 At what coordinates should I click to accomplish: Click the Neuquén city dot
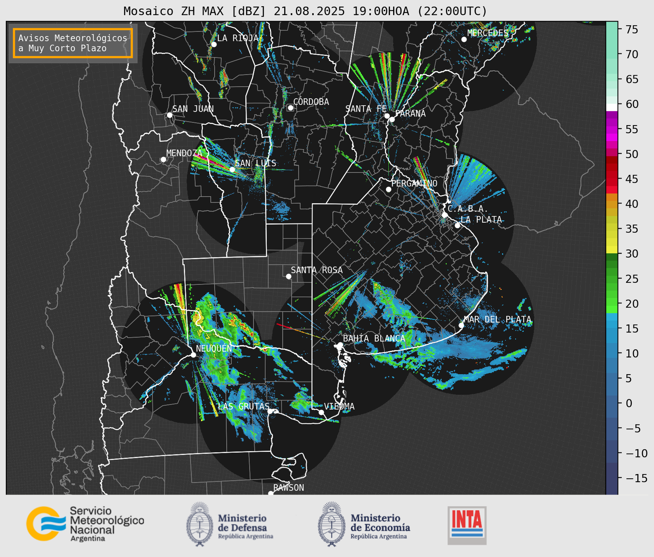[193, 355]
